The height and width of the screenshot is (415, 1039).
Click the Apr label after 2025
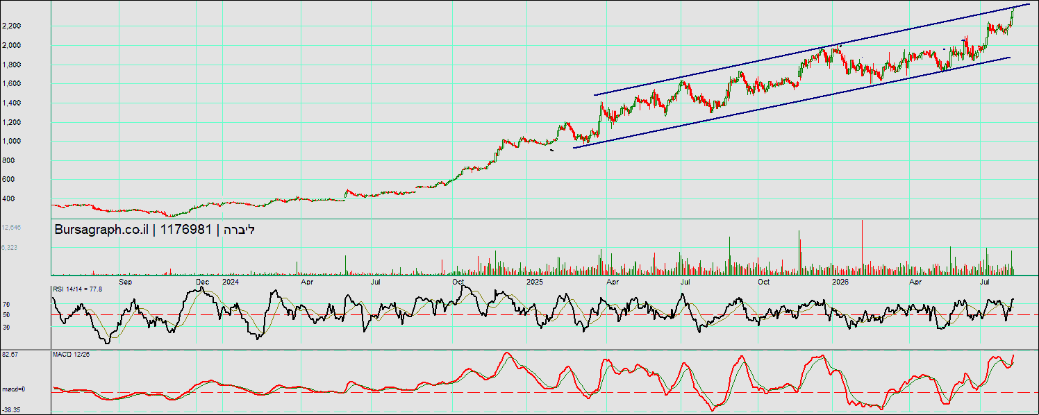pos(613,282)
